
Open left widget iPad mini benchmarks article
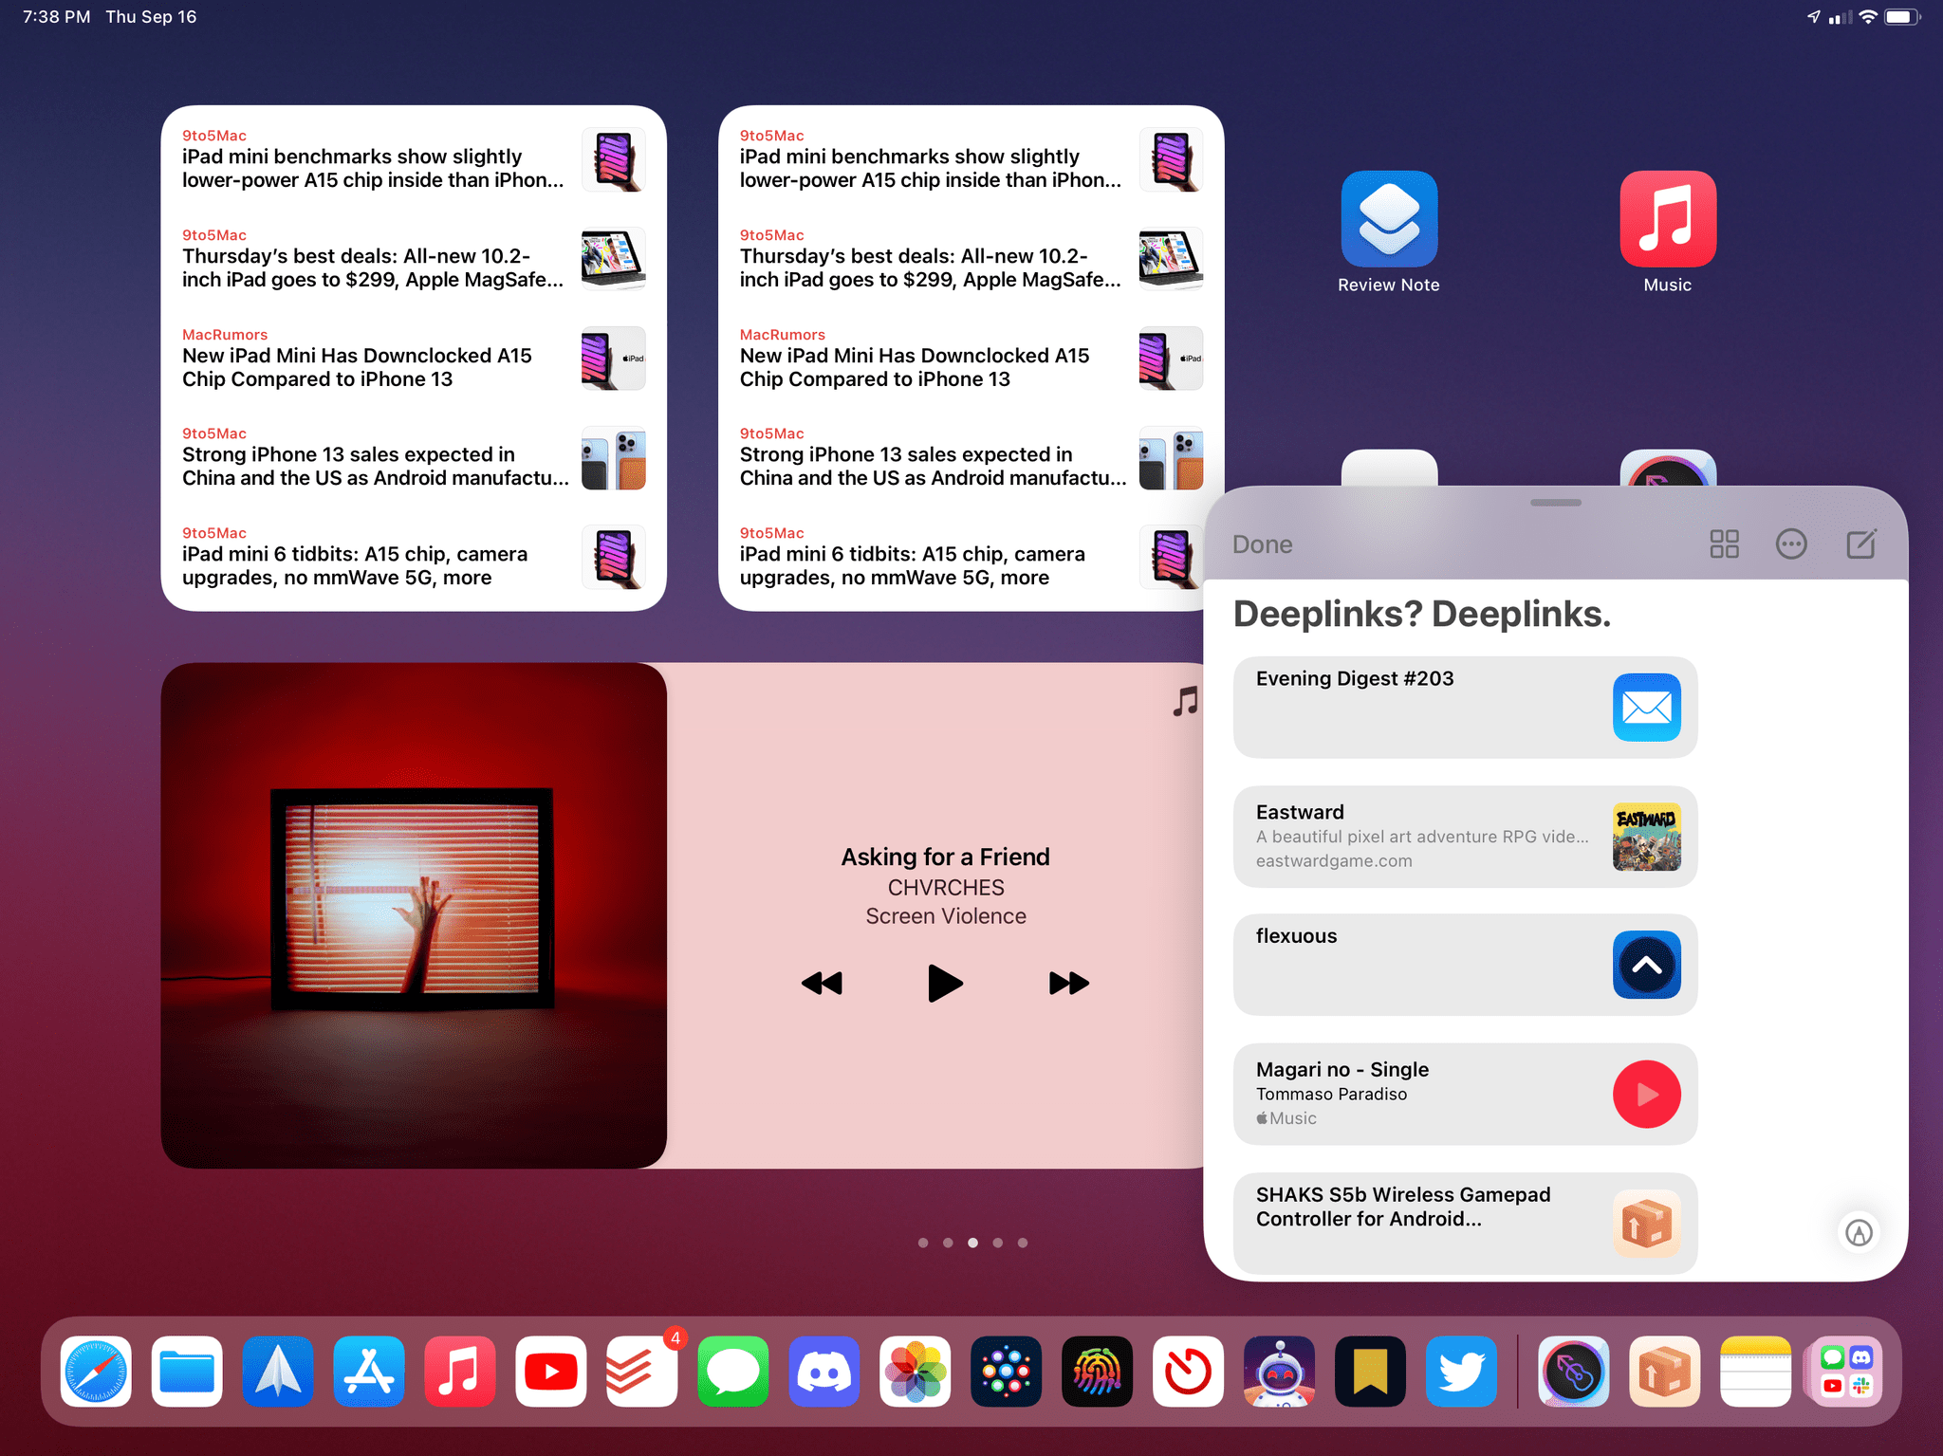pyautogui.click(x=414, y=159)
